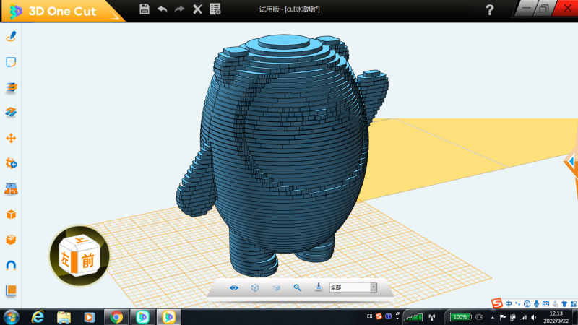Image resolution: width=578 pixels, height=325 pixels.
Task: Click the stamp icon in bottom toolbar
Action: pos(319,287)
